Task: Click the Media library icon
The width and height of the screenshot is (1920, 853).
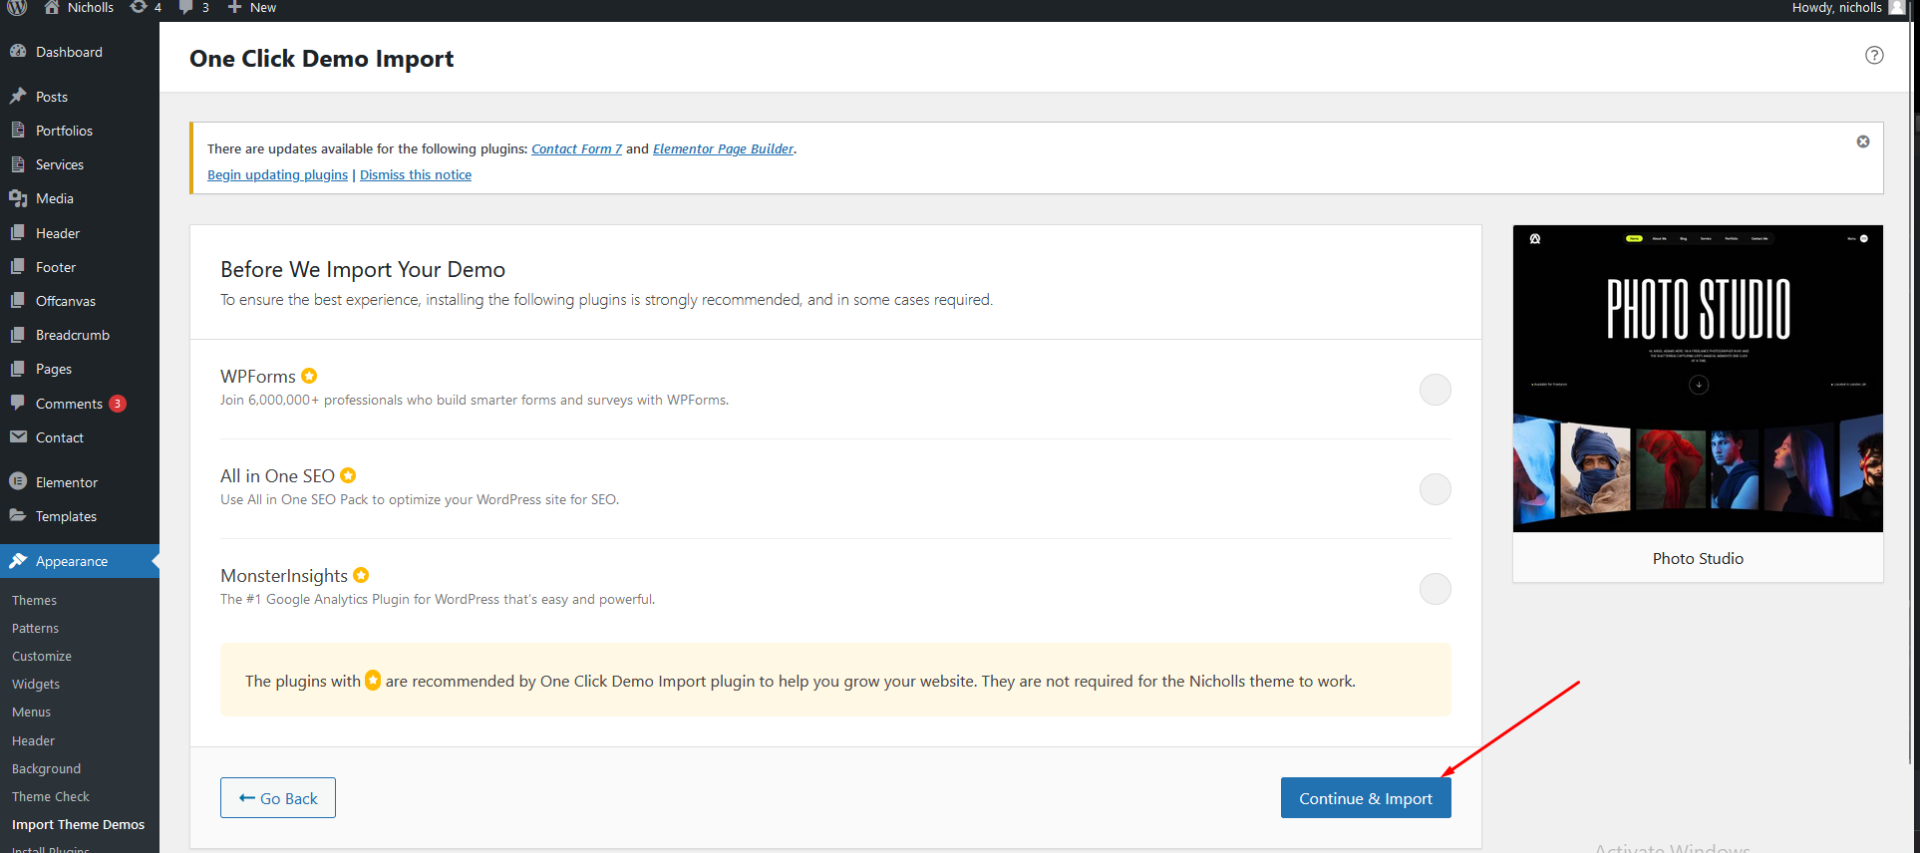Action: click(x=18, y=197)
